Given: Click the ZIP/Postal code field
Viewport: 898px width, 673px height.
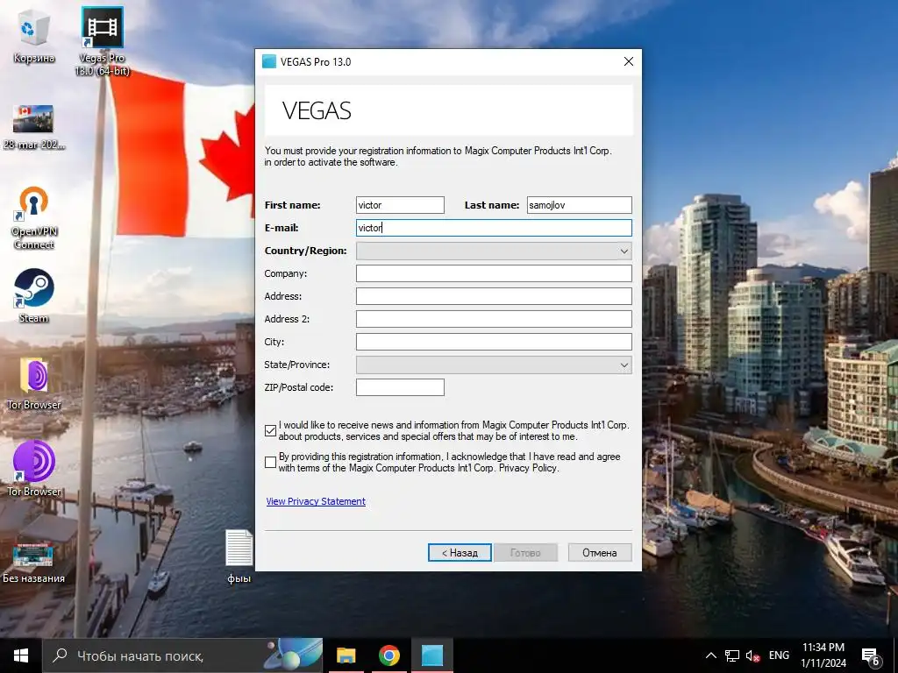Looking at the screenshot, I should (x=400, y=387).
